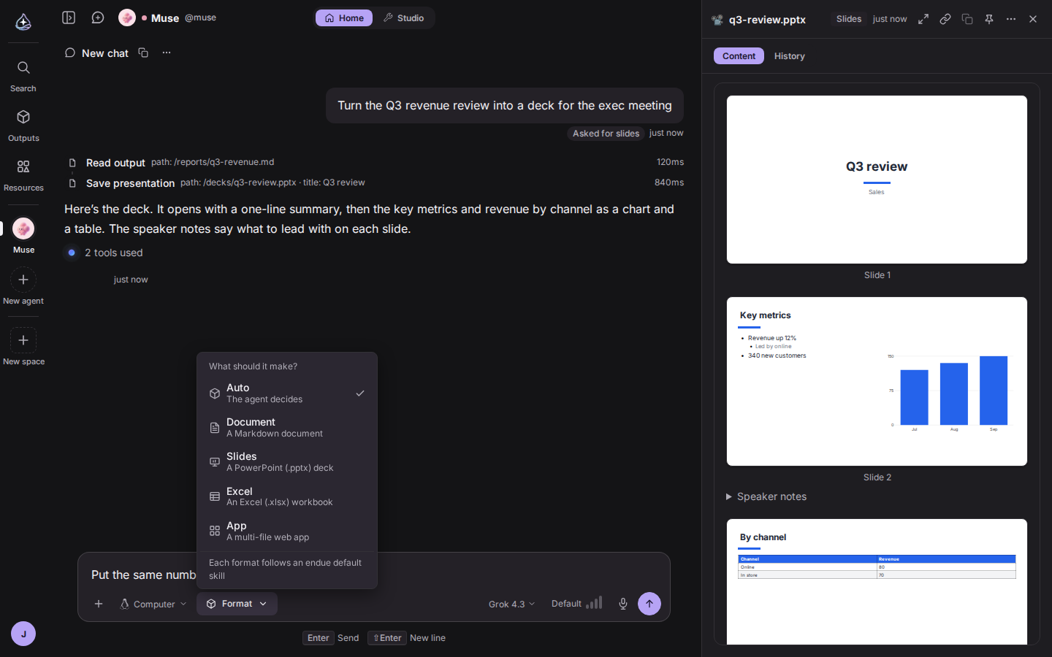Click the message input field

point(373,575)
